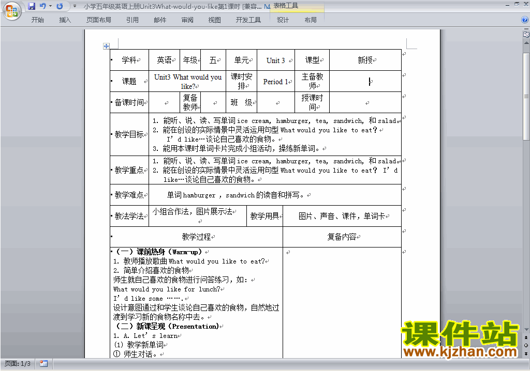Open the 审阅 ribbon tab
The width and height of the screenshot is (530, 371).
[187, 20]
